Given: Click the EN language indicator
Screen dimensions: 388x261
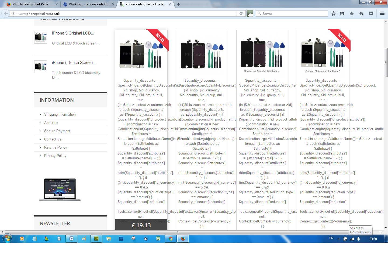Looking at the screenshot, I should click(331, 238).
